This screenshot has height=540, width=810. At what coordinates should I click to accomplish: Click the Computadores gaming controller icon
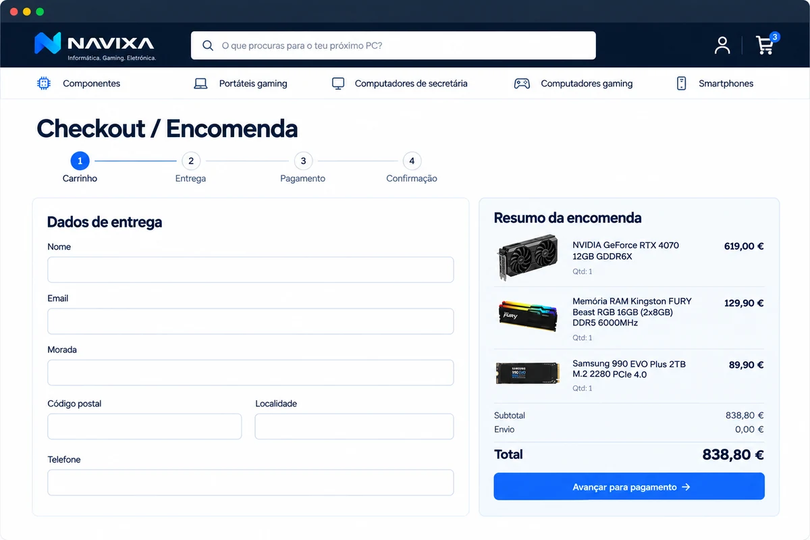point(522,84)
